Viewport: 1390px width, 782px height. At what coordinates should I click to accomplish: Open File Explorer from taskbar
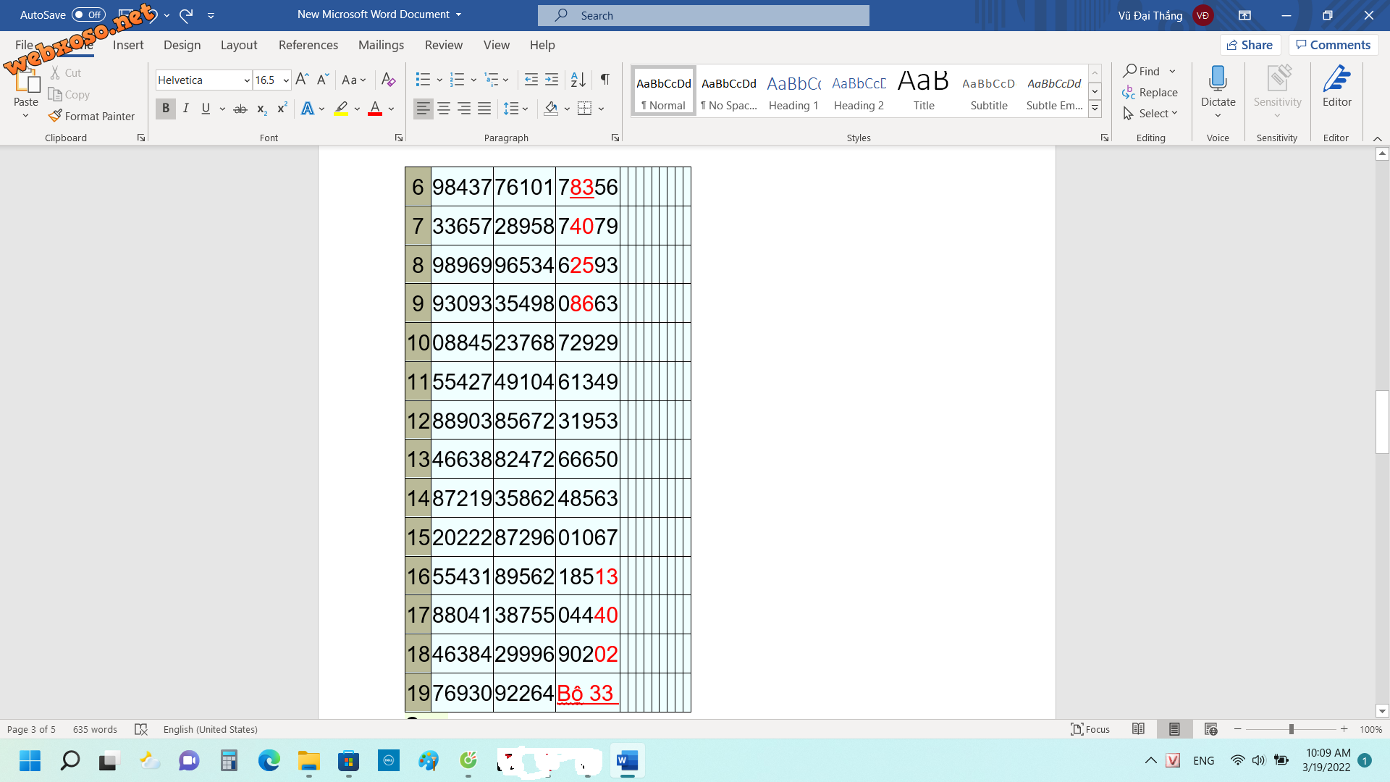click(308, 760)
